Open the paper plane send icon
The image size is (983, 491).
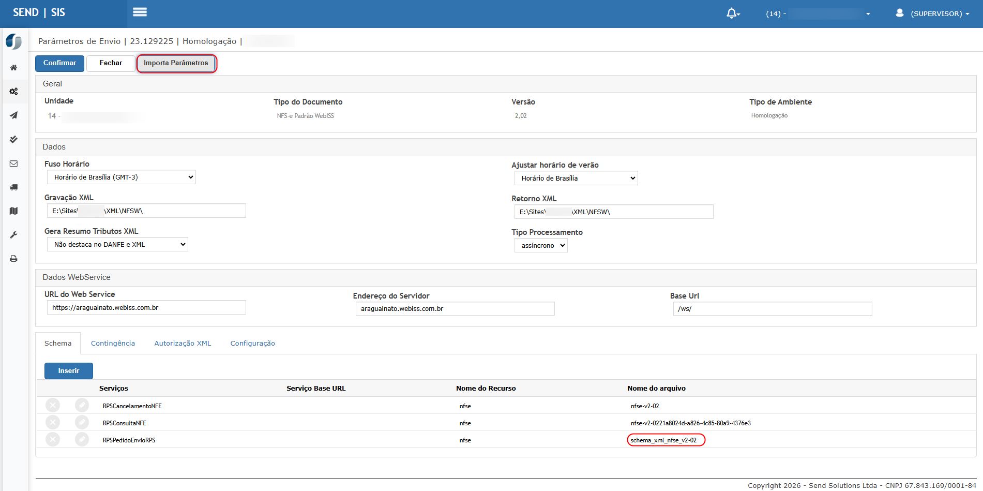click(x=14, y=115)
